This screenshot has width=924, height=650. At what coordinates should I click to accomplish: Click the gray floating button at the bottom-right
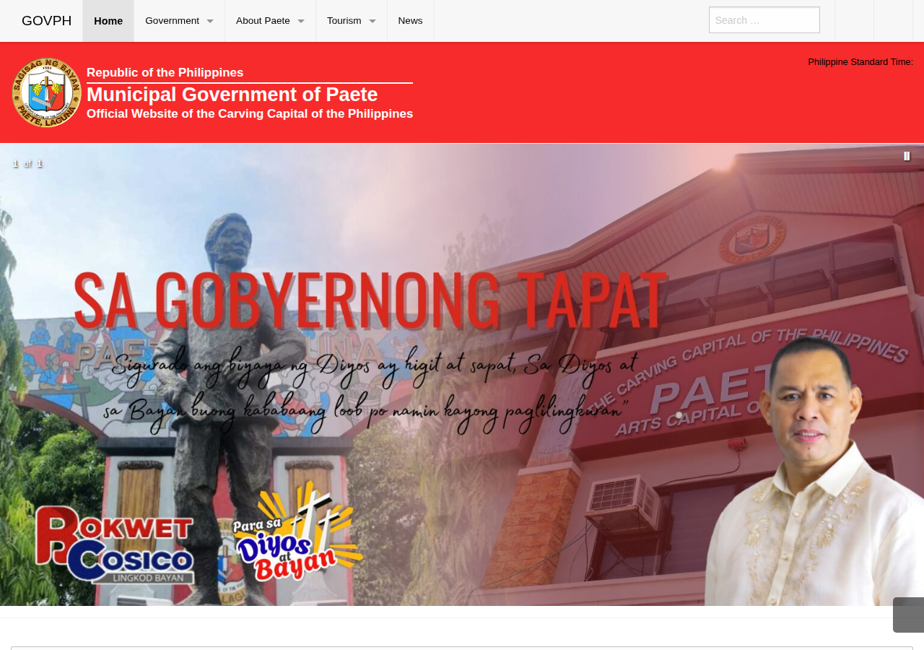tap(908, 615)
